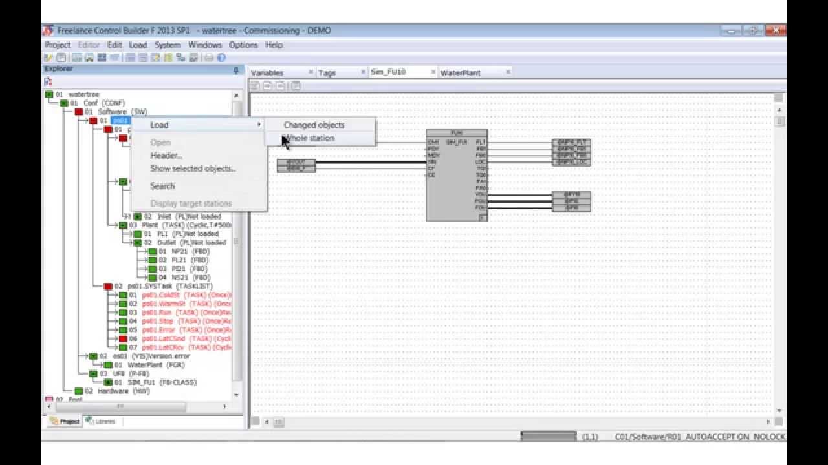
Task: Click the green icon beside WaterPlant (FGR)
Action: click(108, 365)
